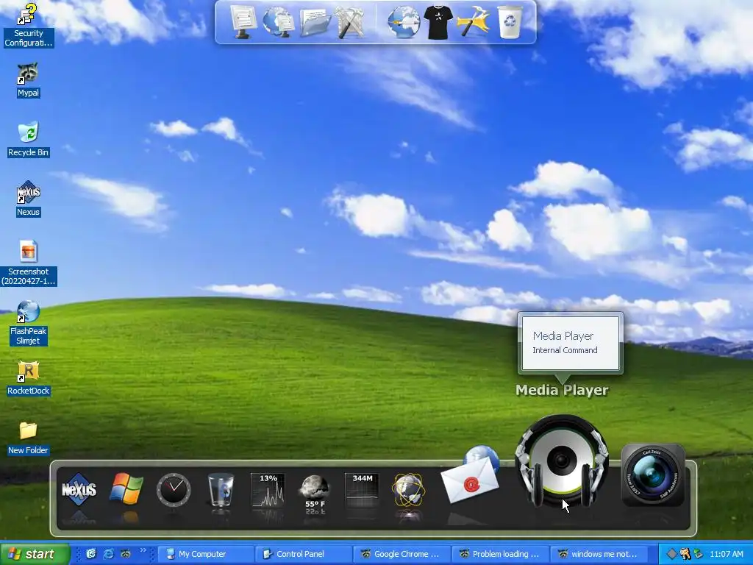Switch to Problem loading taskbar window

pos(499,554)
